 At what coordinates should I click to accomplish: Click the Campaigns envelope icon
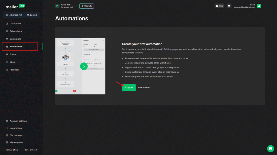point(7,39)
